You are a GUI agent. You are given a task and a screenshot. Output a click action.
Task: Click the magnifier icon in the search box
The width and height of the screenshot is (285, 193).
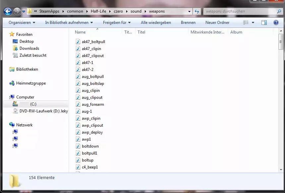[x=279, y=11]
